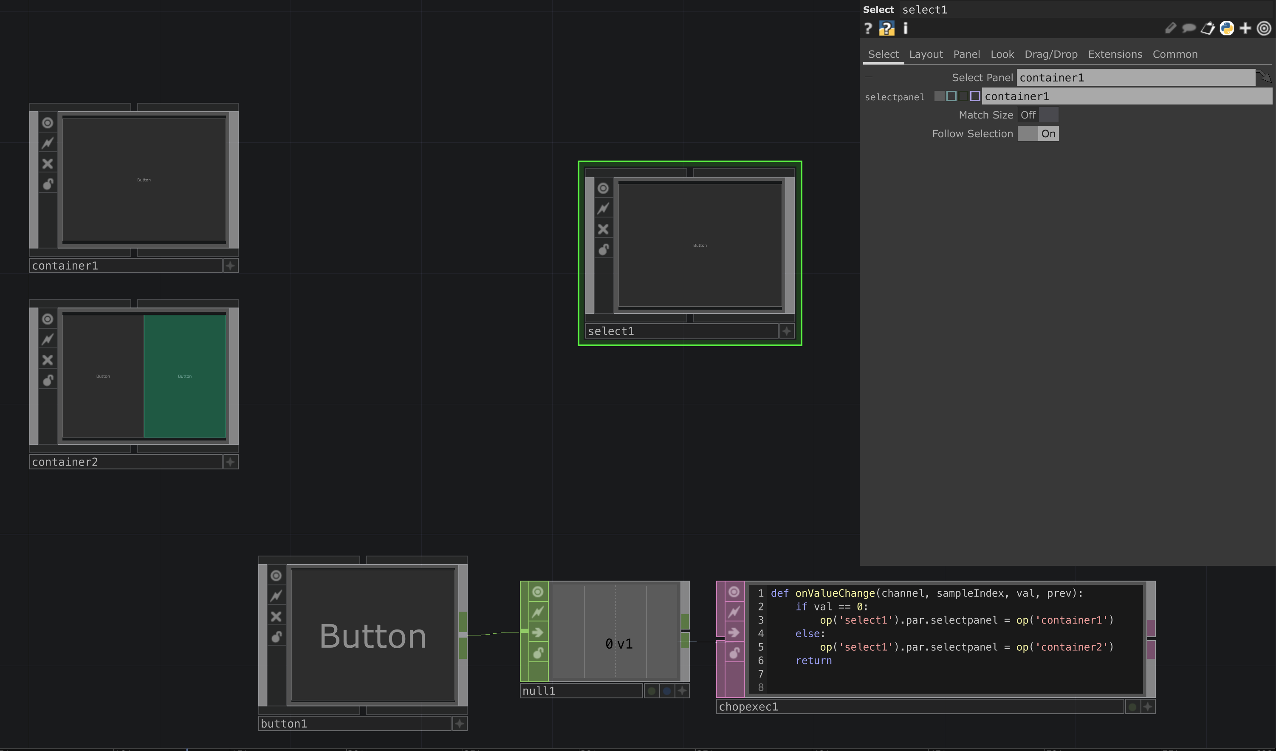Open the Common parameter tab

[1175, 54]
